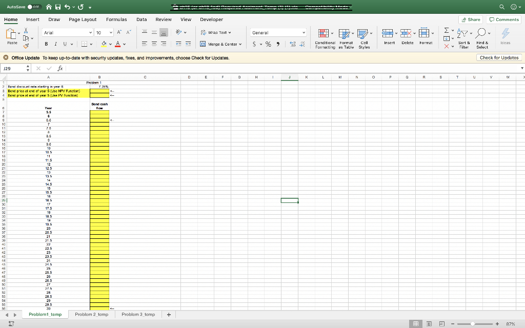Screen dimensions: 525x328
Task: Redo the last action
Action: pyautogui.click(x=80, y=7)
